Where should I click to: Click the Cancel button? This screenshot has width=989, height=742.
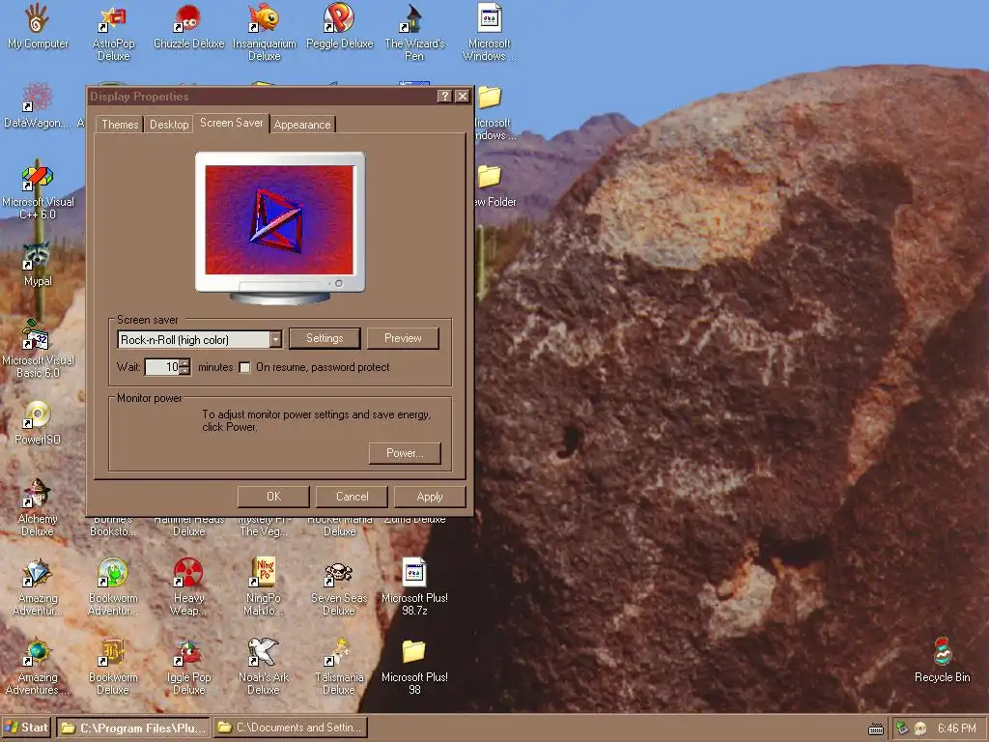click(352, 497)
